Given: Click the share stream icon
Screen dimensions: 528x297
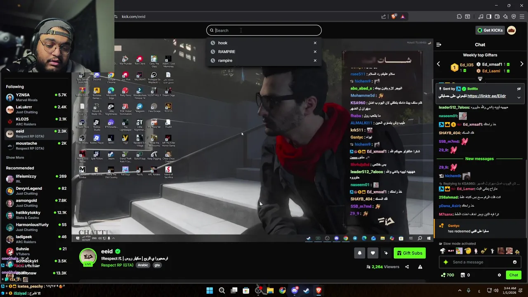Looking at the screenshot, I should coord(407,267).
